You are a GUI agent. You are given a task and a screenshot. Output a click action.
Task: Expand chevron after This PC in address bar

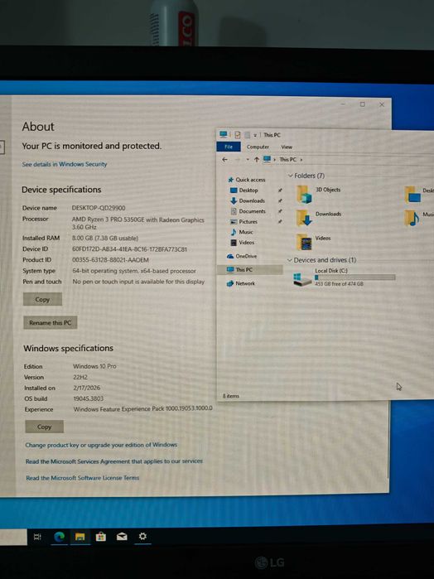click(301, 160)
